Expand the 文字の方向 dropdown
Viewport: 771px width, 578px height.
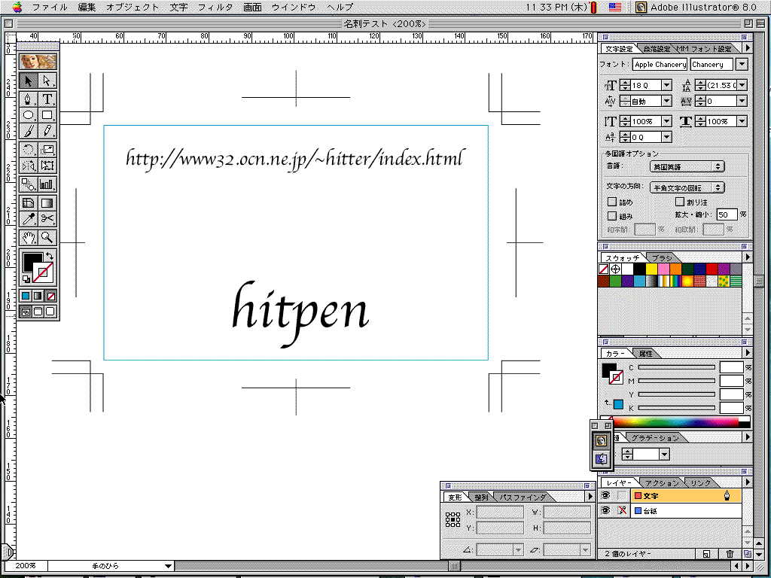click(x=686, y=187)
